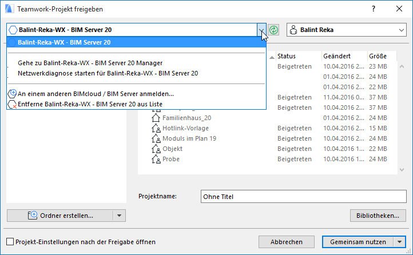Select the Objekt project row
The height and width of the screenshot is (255, 413).
[267, 149]
